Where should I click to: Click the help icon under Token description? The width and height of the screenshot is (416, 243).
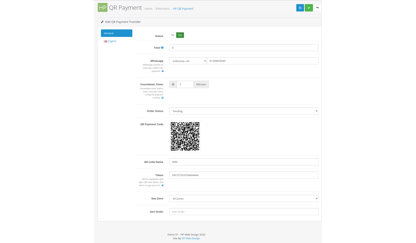coord(162,185)
